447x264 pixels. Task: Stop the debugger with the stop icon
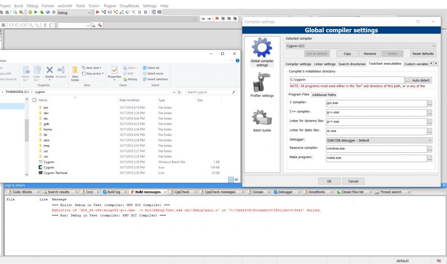[x=146, y=13]
